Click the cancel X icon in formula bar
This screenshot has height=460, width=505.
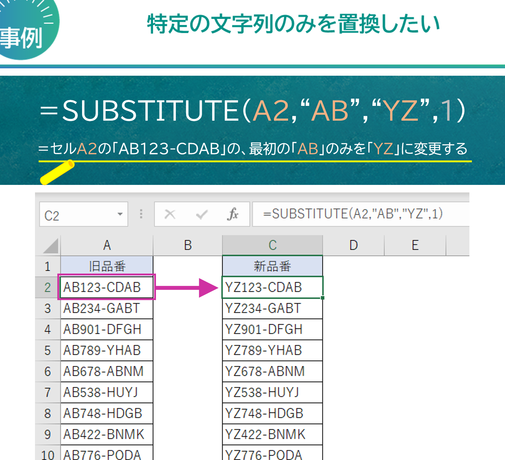click(170, 214)
